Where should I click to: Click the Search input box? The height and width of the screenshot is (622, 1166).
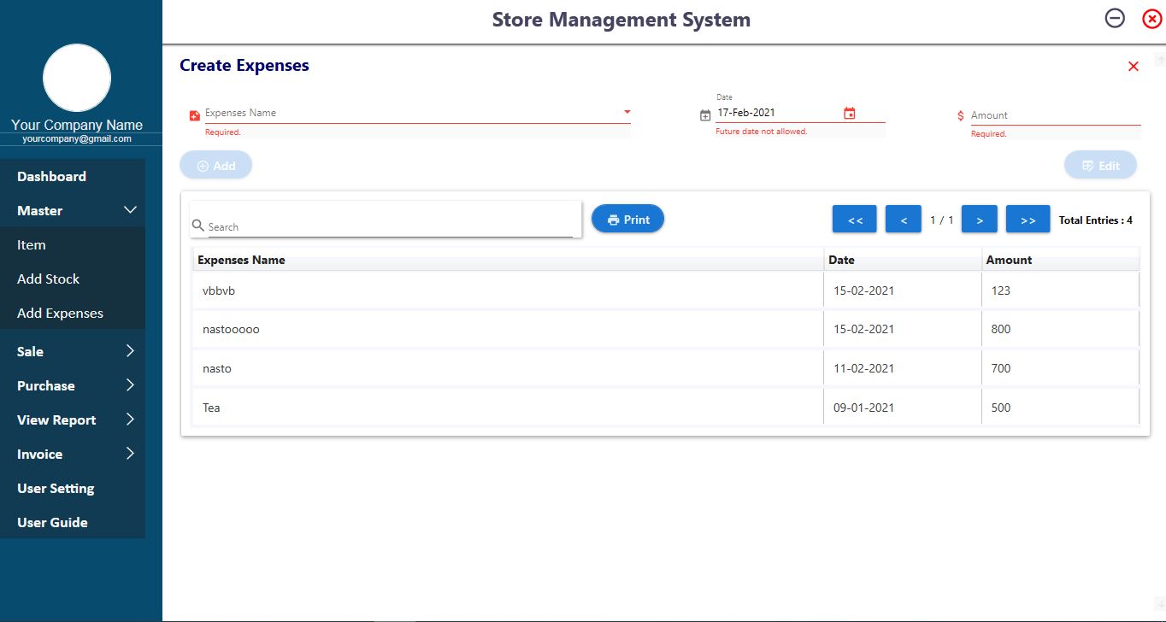click(390, 226)
